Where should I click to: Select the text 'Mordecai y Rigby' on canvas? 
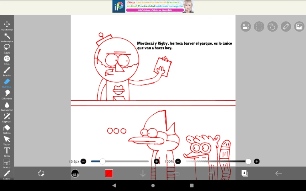[x=153, y=44]
